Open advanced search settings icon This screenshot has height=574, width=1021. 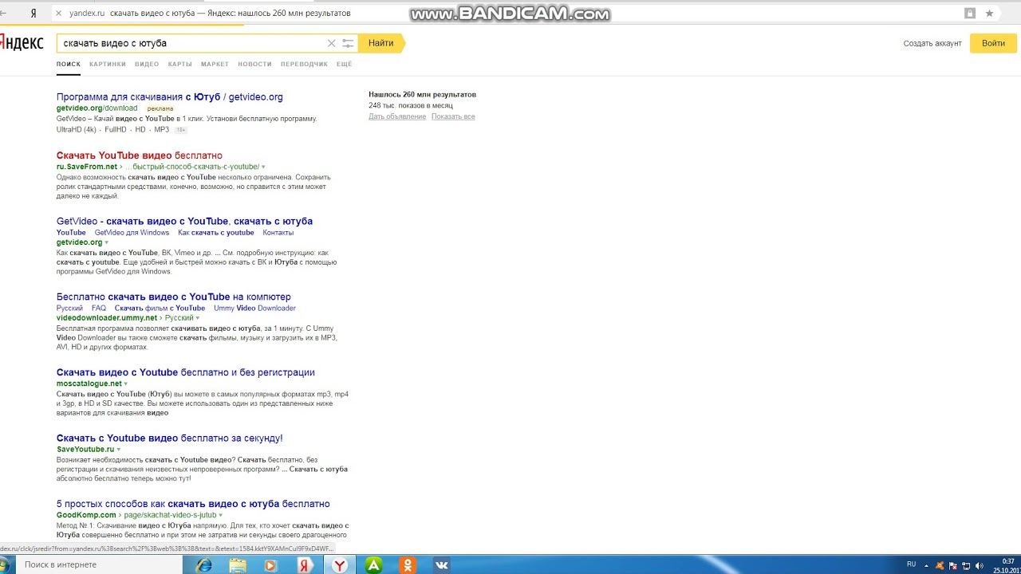click(x=348, y=43)
